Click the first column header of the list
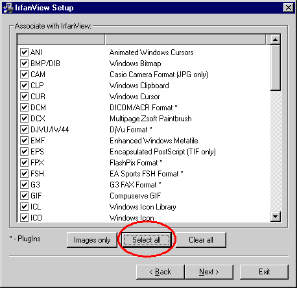This screenshot has width=297, height=288. coord(61,40)
